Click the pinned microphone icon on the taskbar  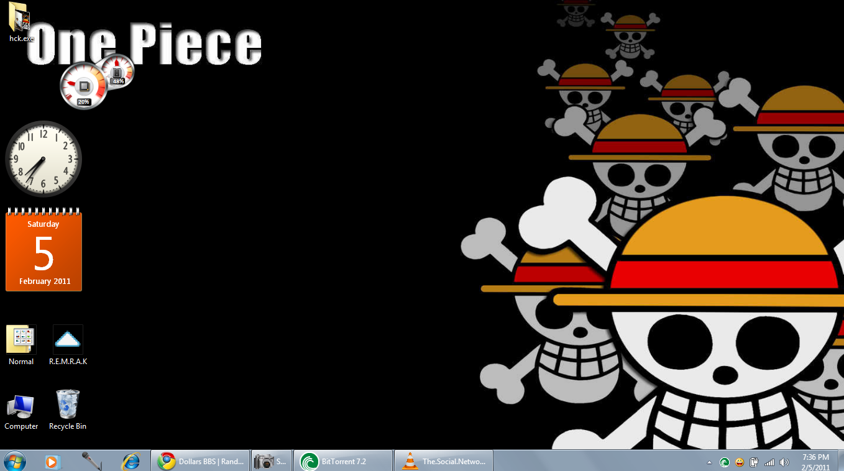(x=92, y=462)
